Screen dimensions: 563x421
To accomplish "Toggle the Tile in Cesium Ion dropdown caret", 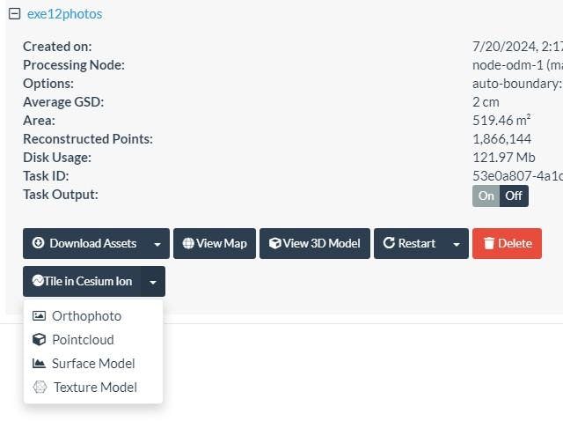I will coord(153,282).
